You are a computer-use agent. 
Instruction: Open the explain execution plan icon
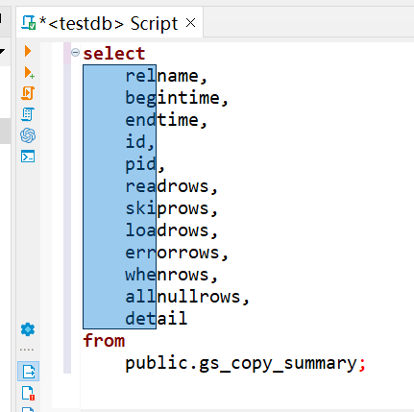point(28,114)
